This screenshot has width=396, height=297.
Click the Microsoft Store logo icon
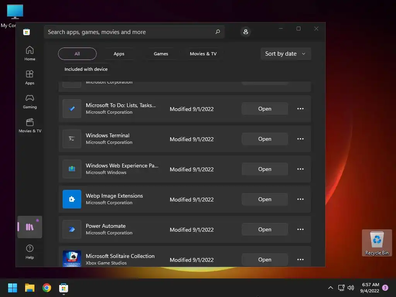(27, 32)
